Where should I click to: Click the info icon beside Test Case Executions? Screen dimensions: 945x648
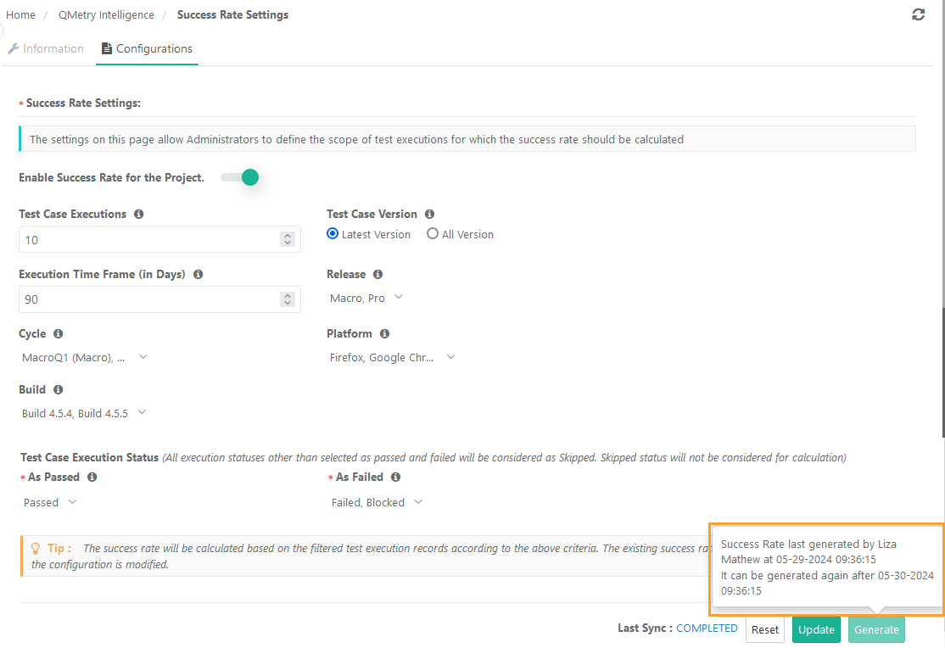click(x=138, y=214)
